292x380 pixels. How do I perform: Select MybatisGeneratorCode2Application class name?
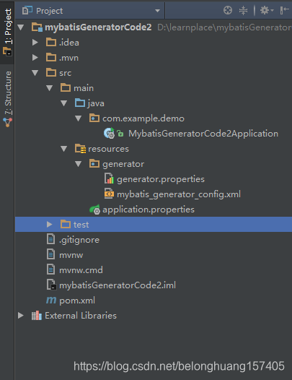tap(203, 134)
